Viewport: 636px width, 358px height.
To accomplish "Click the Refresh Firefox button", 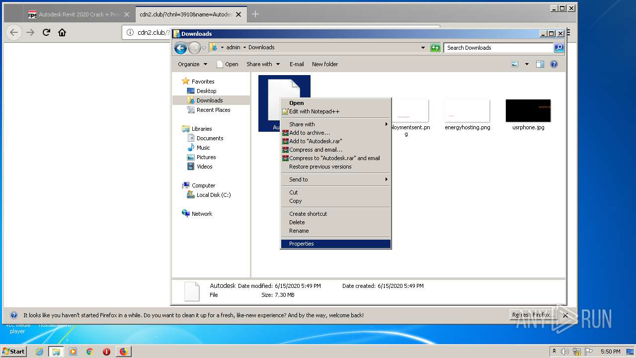I will tap(533, 315).
